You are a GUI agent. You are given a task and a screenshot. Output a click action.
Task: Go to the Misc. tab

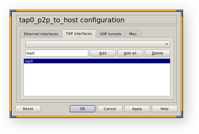tap(133, 34)
